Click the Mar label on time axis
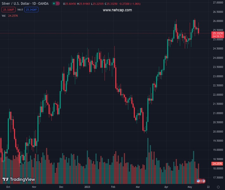225x190 pixels. click(x=138, y=187)
